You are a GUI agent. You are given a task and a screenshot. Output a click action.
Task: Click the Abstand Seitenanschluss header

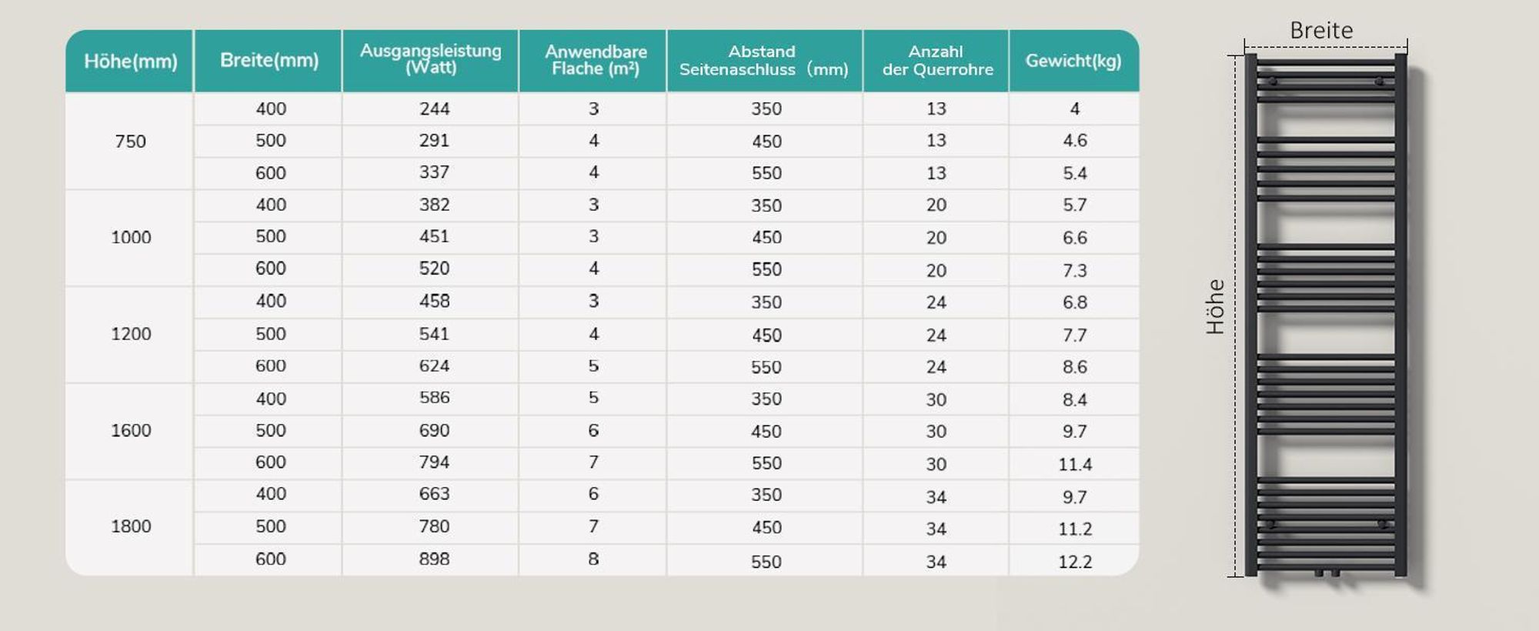pos(765,61)
